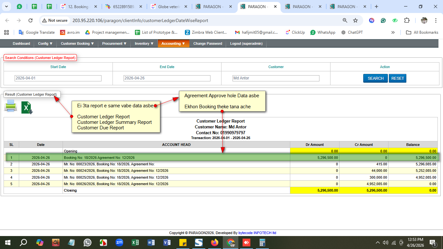This screenshot has height=249, width=443.
Task: Open browser extensions puzzle icon
Action: (407, 20)
